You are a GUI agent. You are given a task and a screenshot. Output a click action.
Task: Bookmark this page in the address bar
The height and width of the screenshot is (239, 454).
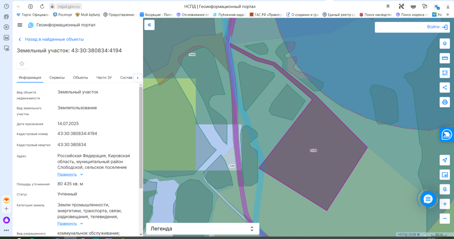(388, 6)
